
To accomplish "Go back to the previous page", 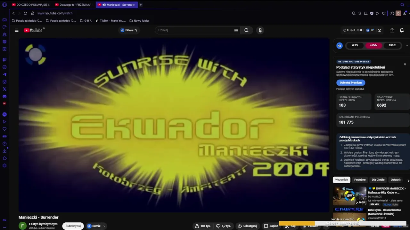I will coord(13,13).
